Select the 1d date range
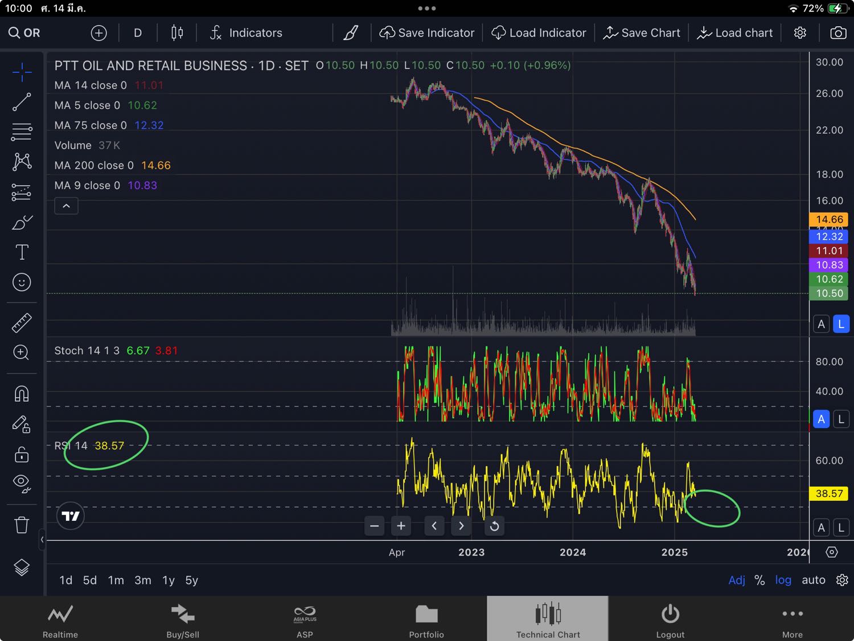Image resolution: width=854 pixels, height=641 pixels. [66, 580]
